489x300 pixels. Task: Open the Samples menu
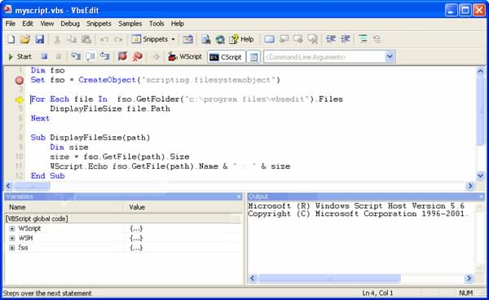[x=130, y=24]
